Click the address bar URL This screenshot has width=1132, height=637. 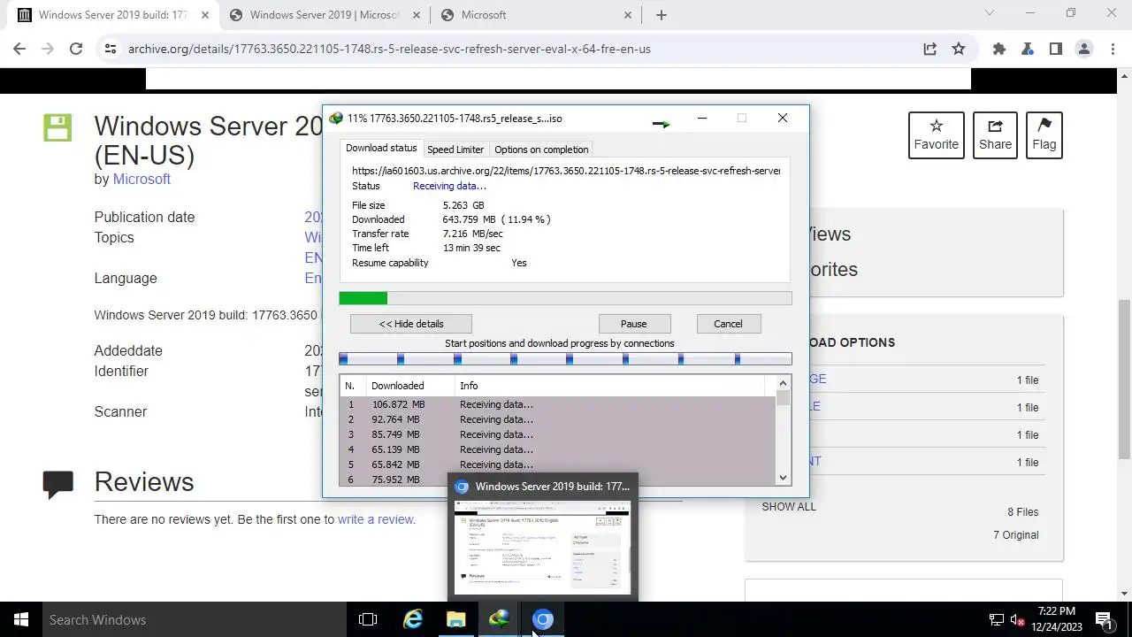389,49
